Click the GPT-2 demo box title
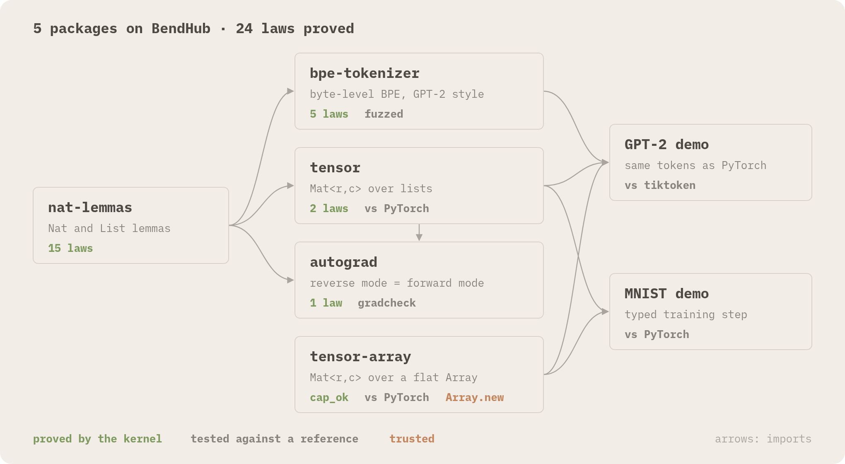845x464 pixels. (x=666, y=145)
